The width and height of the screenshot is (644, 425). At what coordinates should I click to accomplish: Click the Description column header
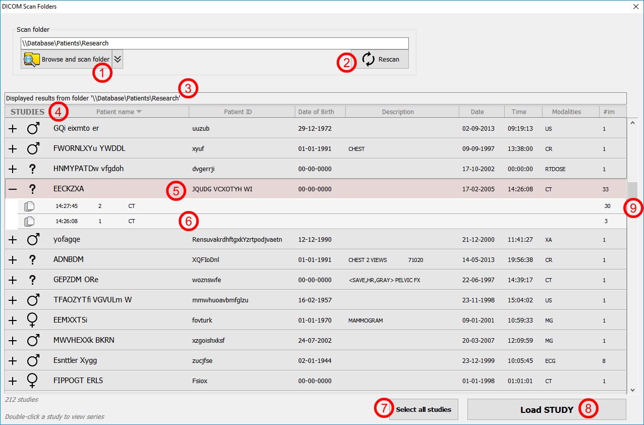(402, 112)
